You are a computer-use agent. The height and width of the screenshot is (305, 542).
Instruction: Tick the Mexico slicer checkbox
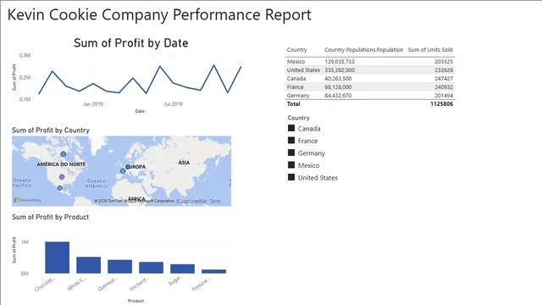[291, 165]
